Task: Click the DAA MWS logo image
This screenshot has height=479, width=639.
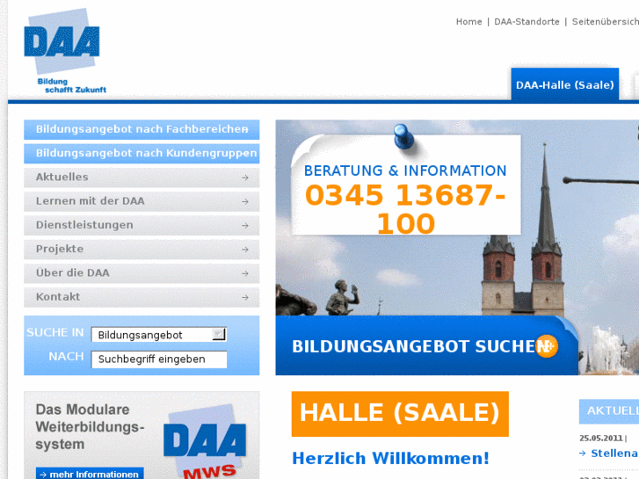Action: click(x=205, y=441)
